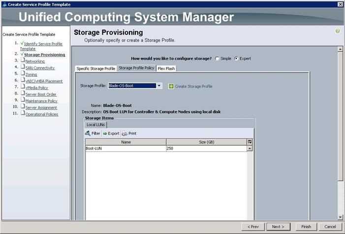Sort by the Size (GB) column header

(206, 142)
